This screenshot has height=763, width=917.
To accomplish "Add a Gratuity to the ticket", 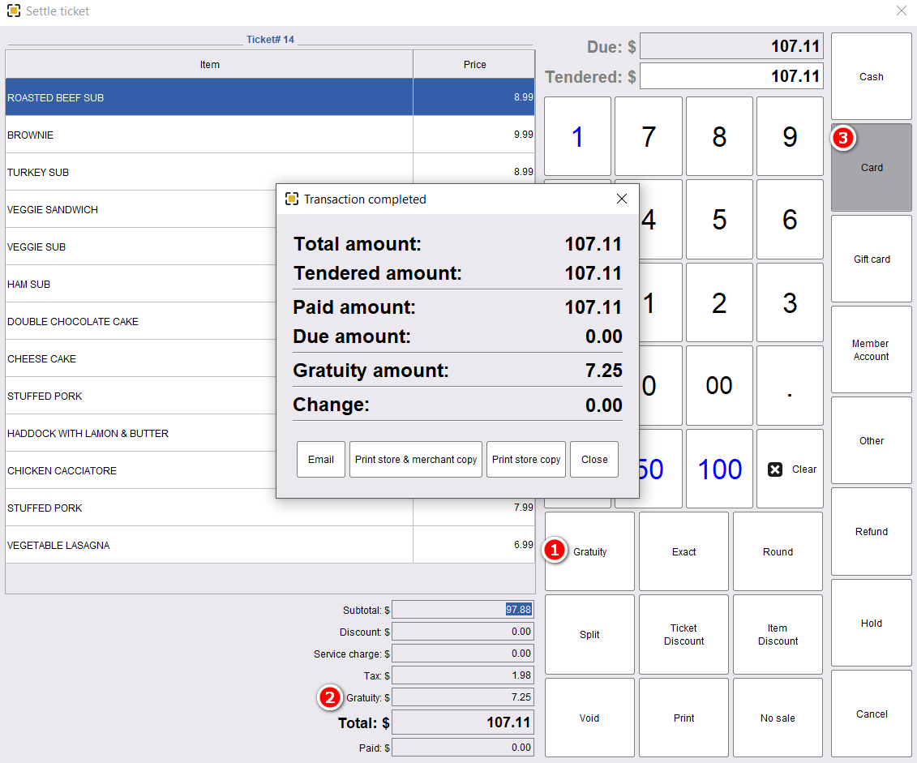I will click(x=589, y=551).
